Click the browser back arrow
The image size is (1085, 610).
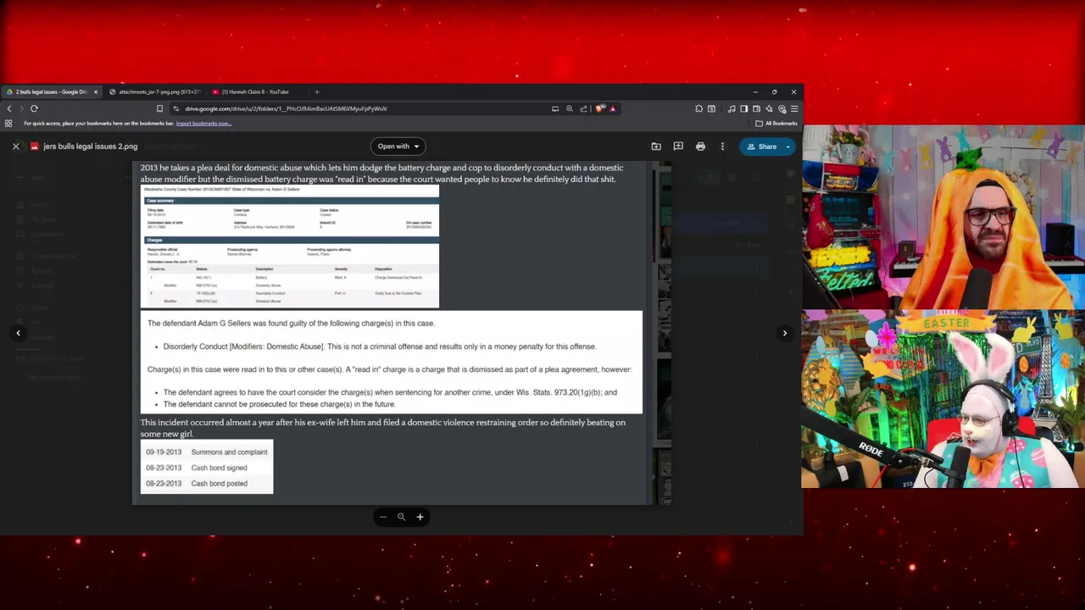click(9, 108)
